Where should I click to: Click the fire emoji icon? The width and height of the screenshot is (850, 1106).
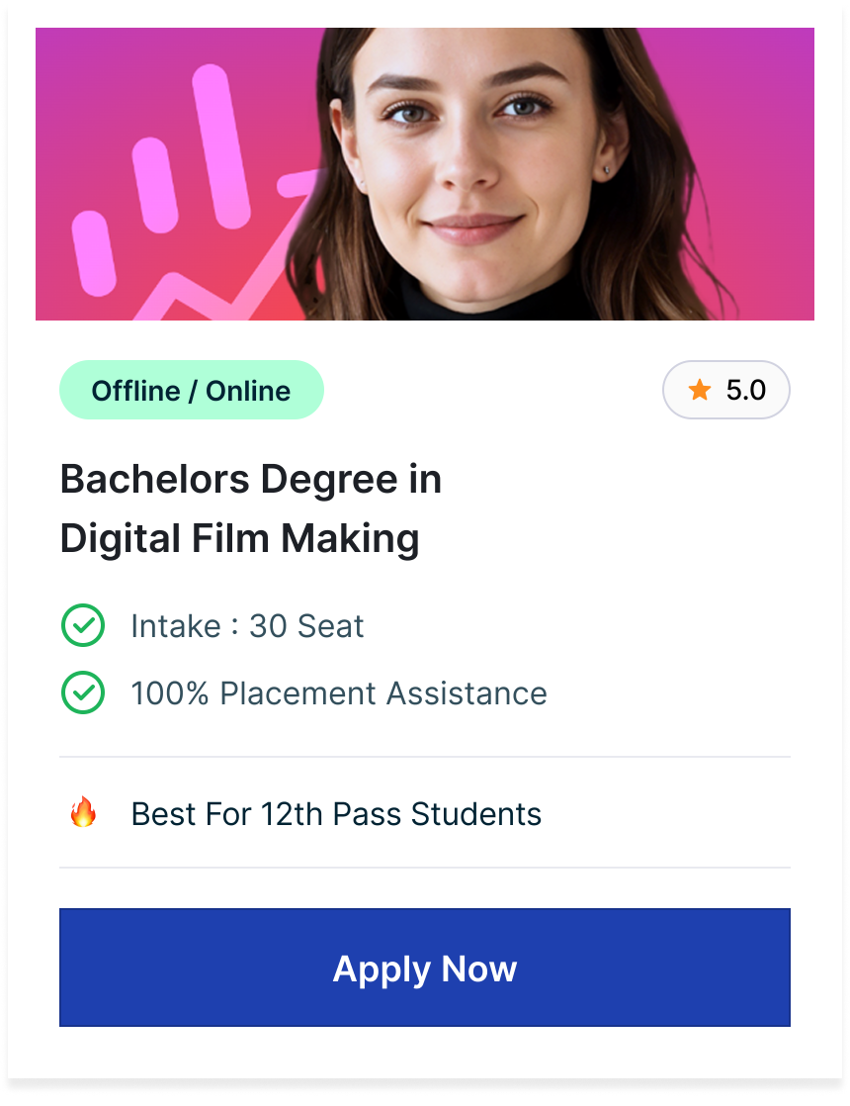click(83, 813)
